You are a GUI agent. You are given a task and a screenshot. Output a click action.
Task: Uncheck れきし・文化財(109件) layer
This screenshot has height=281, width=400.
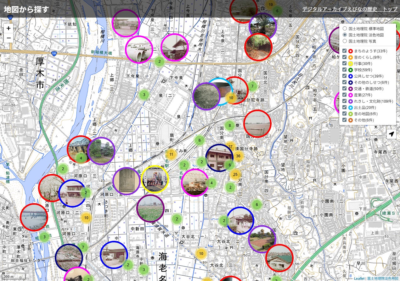pos(345,101)
